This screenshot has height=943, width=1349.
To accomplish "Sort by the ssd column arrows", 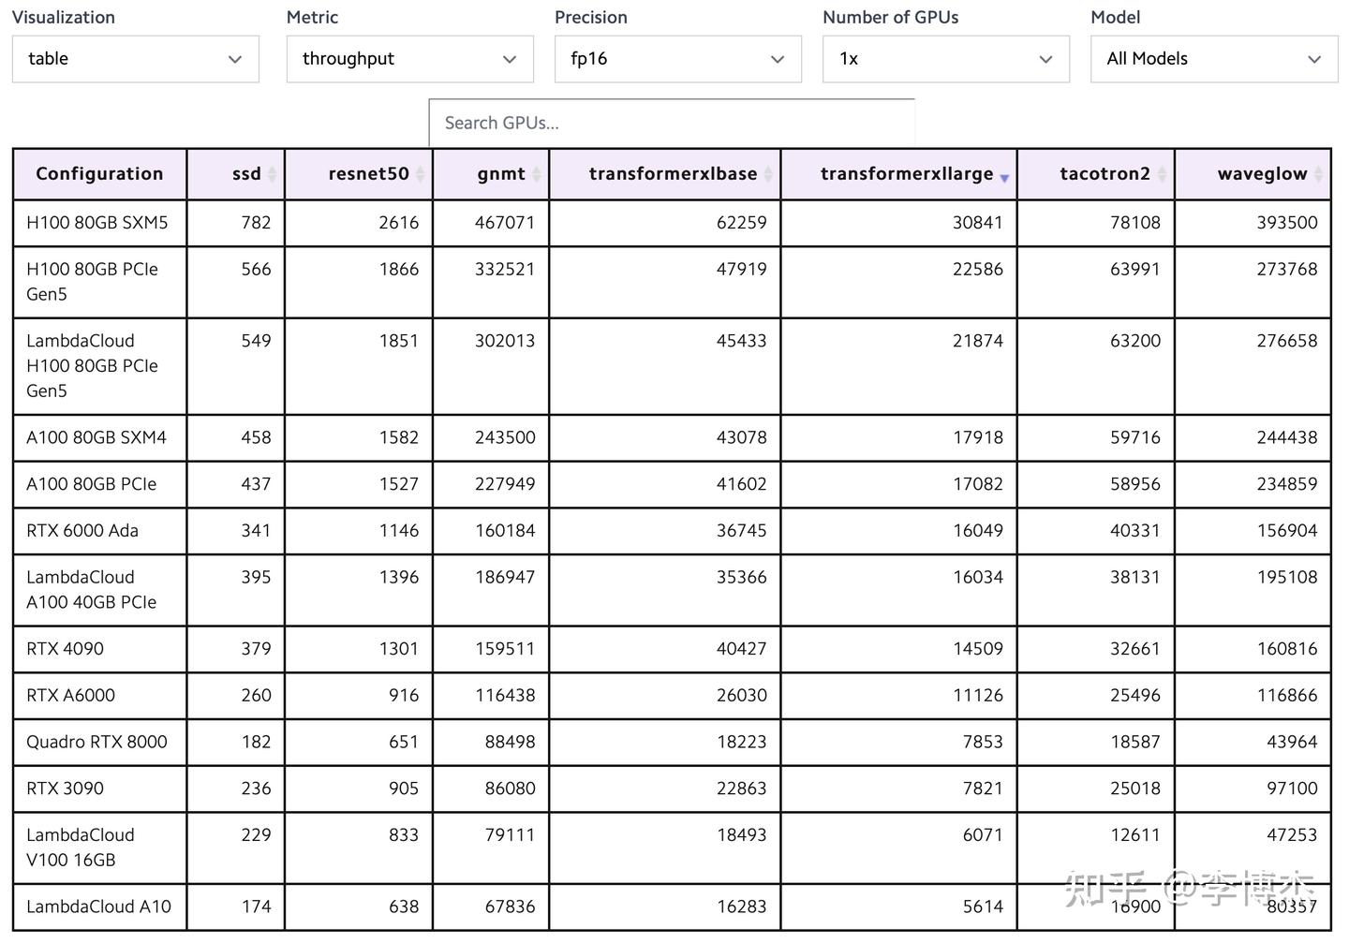I will [272, 174].
